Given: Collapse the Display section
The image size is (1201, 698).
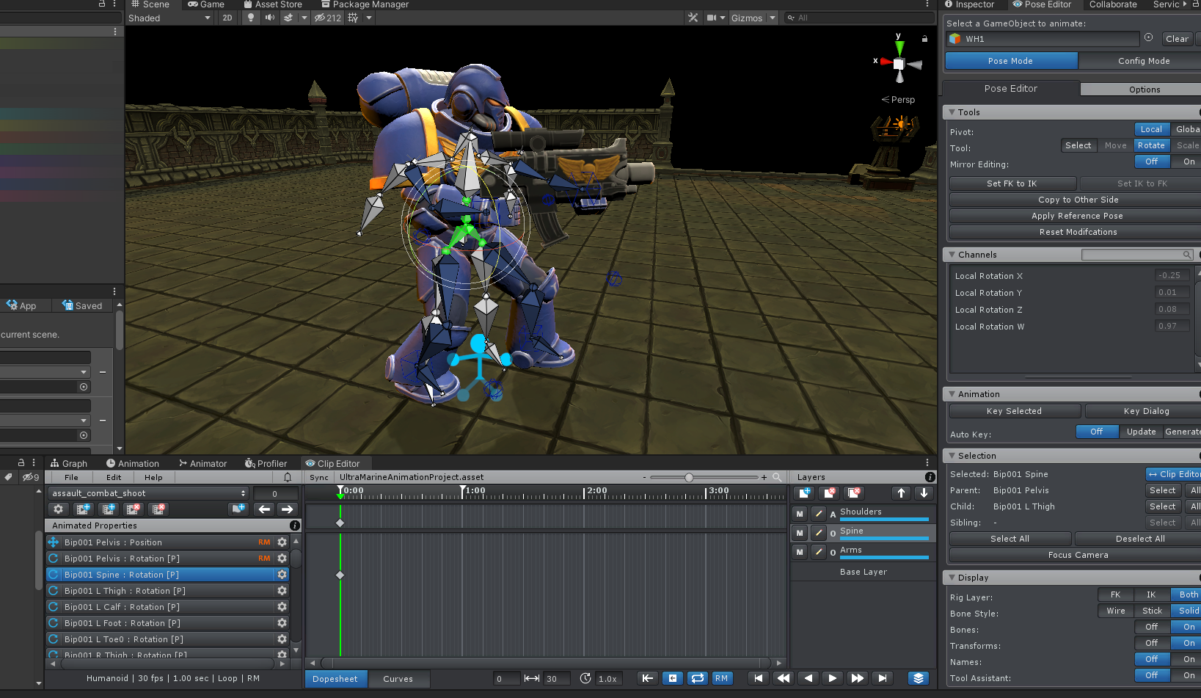Looking at the screenshot, I should [952, 578].
